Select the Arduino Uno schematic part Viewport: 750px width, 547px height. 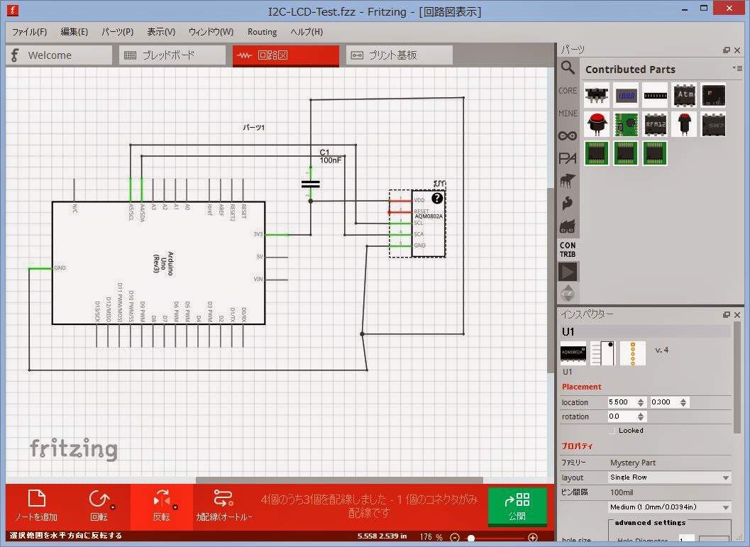pos(158,263)
